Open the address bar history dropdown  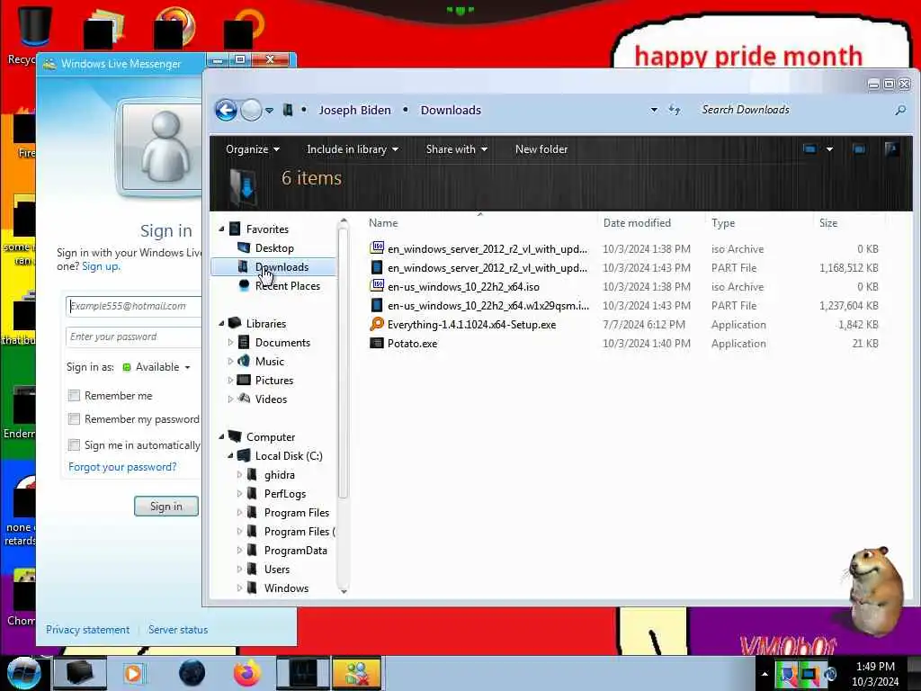click(x=654, y=110)
